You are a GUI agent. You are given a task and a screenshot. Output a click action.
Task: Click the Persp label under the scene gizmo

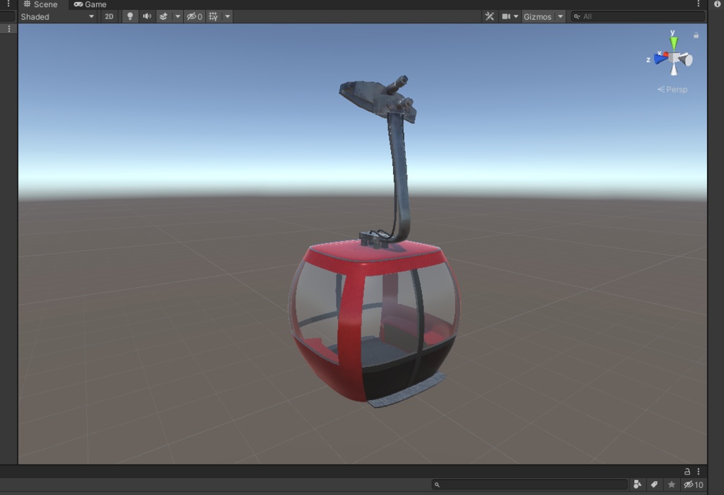point(674,89)
